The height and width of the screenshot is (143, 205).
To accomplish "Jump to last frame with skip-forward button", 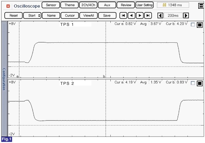I will (148, 15).
